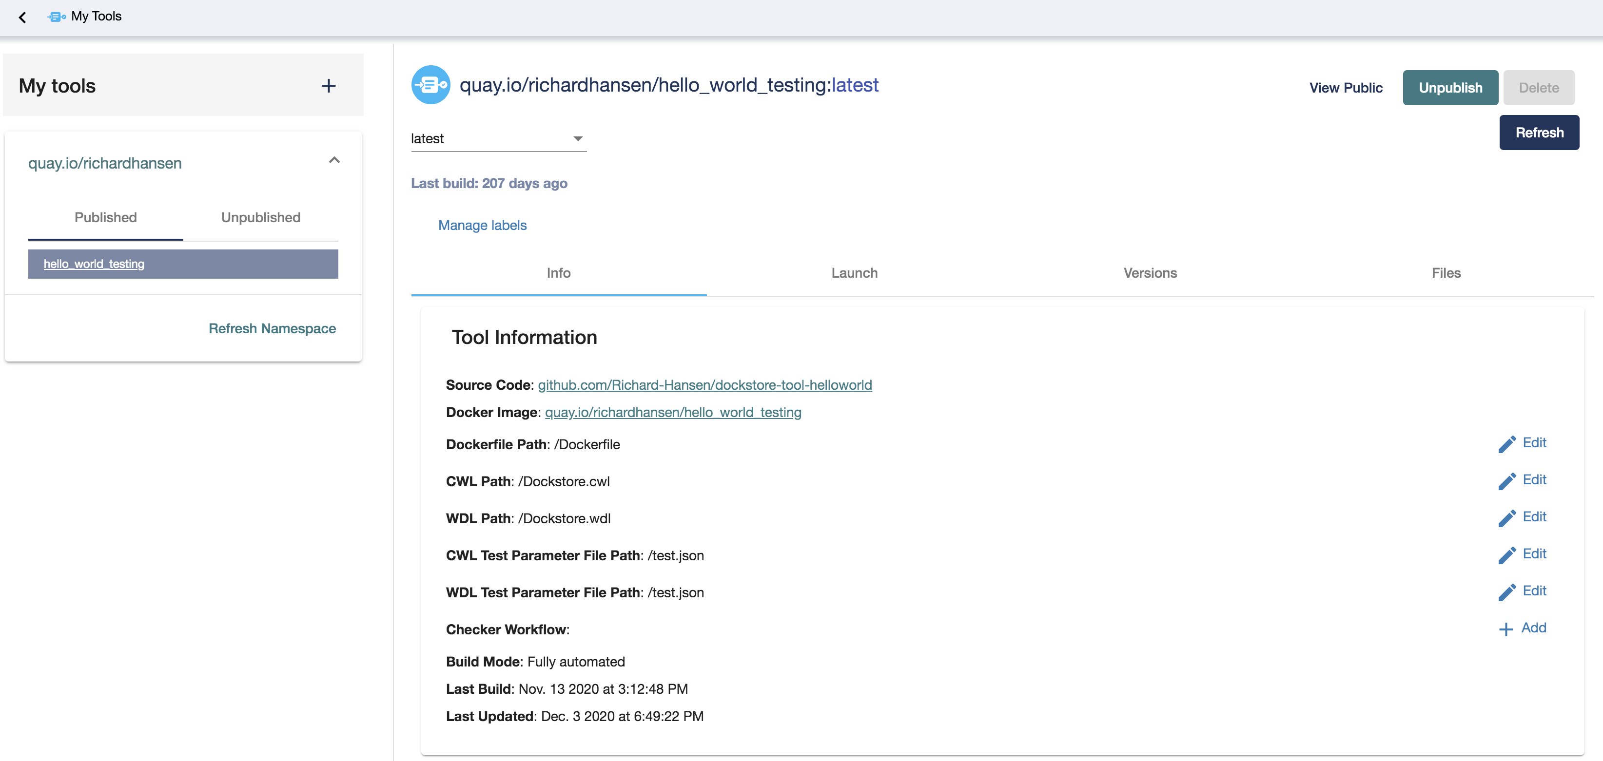Click Manage labels link
The image size is (1603, 761).
[482, 225]
